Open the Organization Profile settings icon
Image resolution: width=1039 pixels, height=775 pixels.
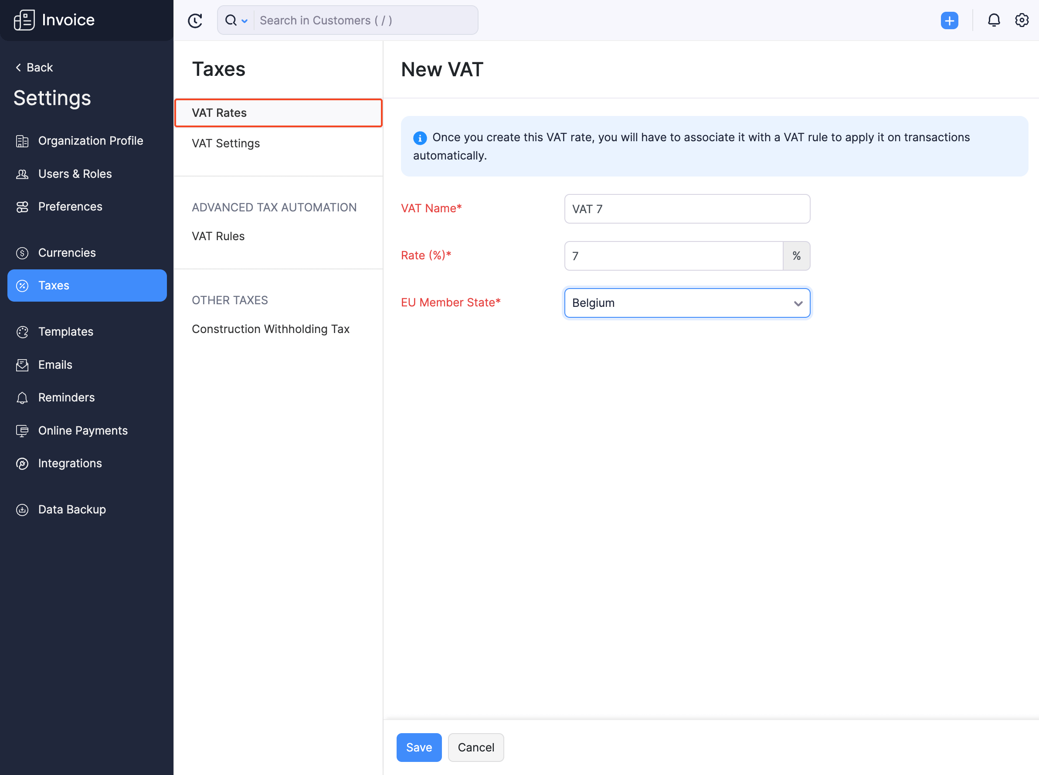tap(23, 140)
